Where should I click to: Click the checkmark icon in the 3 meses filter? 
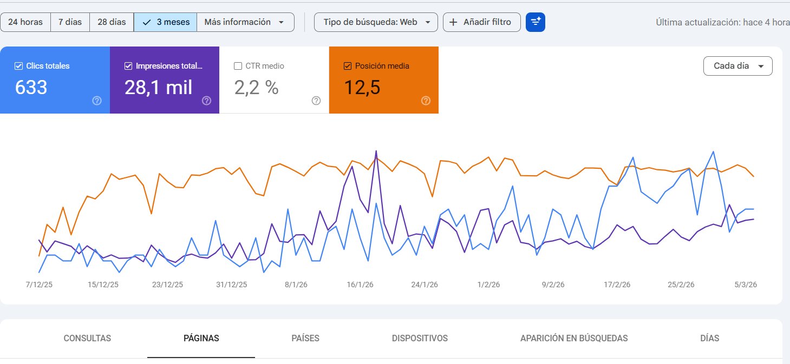146,22
